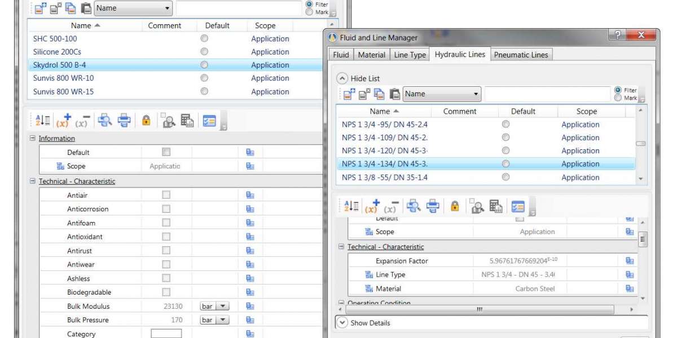Click the print preview icon in the left fluid toolbar
677x338 pixels.
103,121
